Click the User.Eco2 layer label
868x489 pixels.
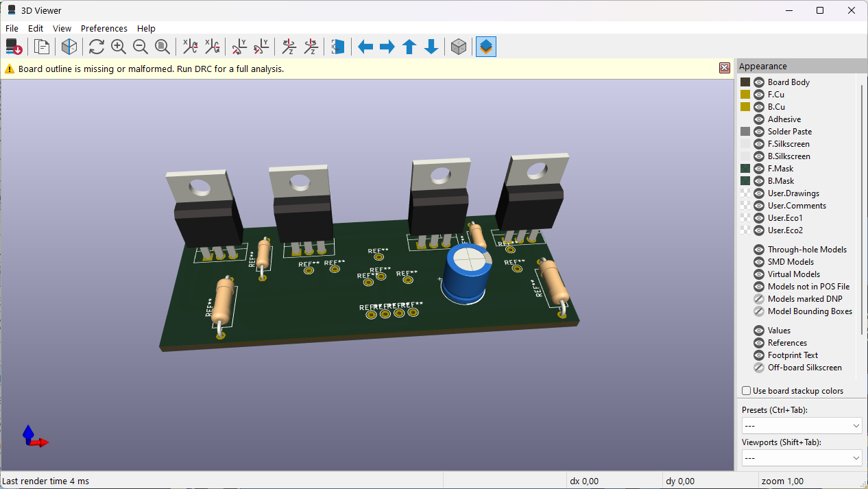(x=785, y=230)
